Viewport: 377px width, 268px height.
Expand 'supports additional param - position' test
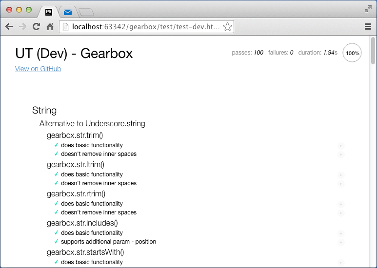click(108, 242)
